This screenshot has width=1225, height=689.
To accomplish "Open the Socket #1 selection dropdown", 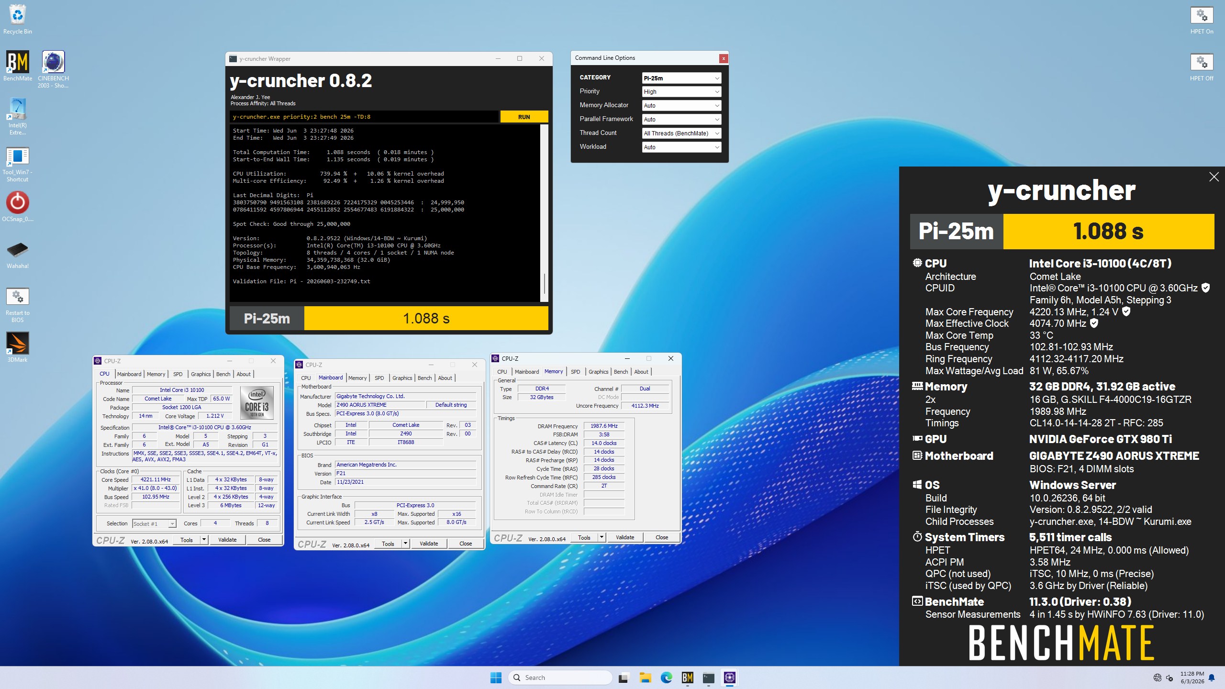I will click(x=154, y=524).
